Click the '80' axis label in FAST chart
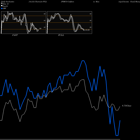Screen dimensions: 140x140 [45, 14]
